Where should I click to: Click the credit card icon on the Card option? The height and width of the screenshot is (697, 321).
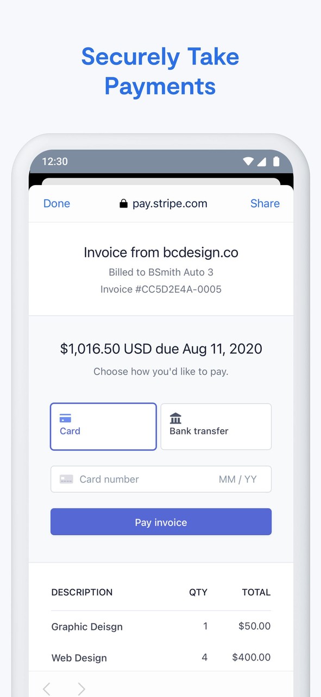pos(66,418)
